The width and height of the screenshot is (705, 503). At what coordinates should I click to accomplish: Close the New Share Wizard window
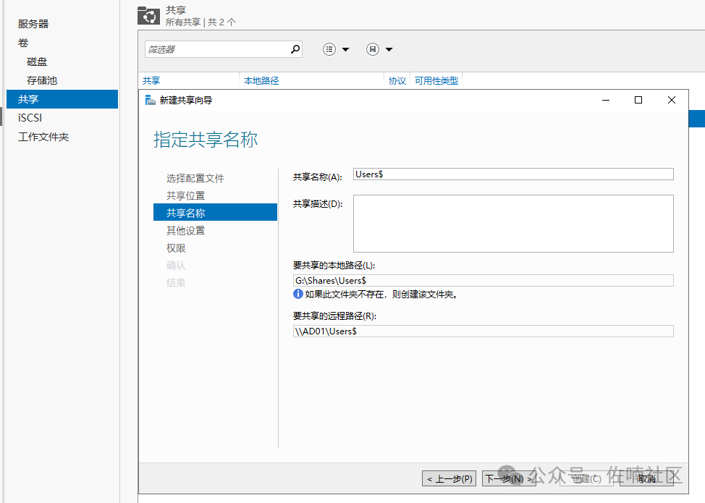[x=671, y=100]
